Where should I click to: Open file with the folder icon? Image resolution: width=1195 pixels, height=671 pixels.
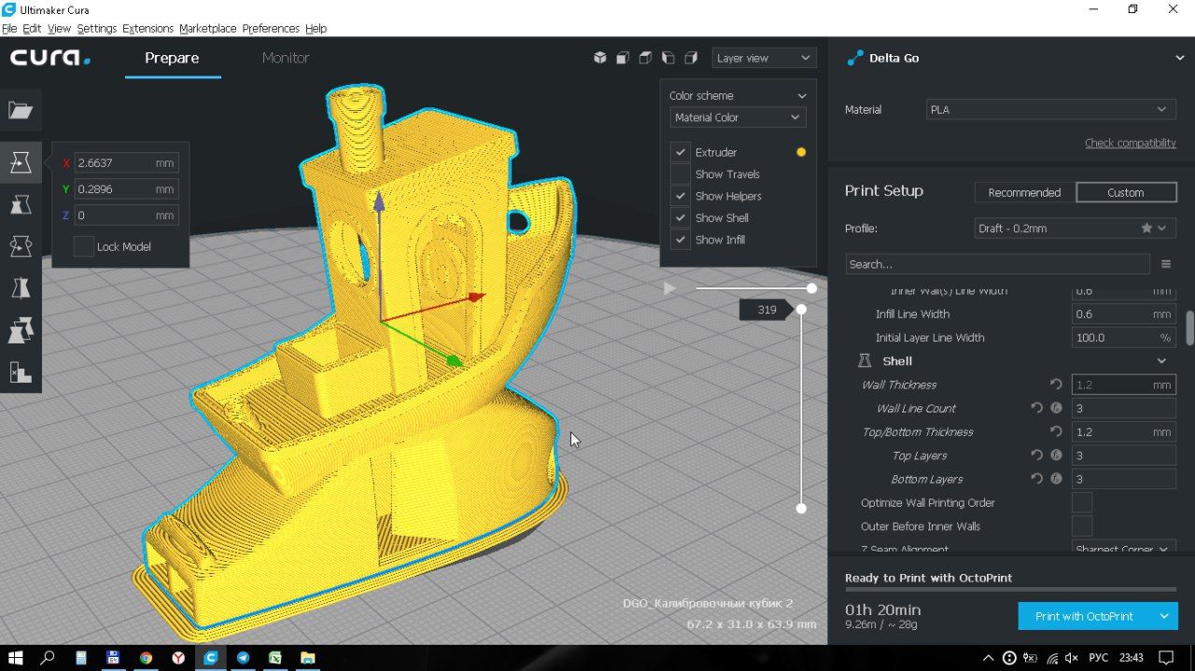point(21,110)
